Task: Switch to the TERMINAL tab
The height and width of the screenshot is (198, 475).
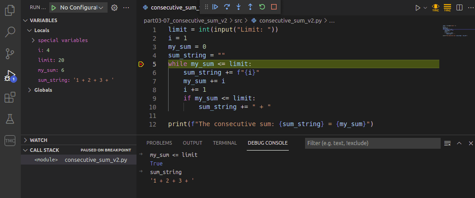Action: pyautogui.click(x=225, y=143)
